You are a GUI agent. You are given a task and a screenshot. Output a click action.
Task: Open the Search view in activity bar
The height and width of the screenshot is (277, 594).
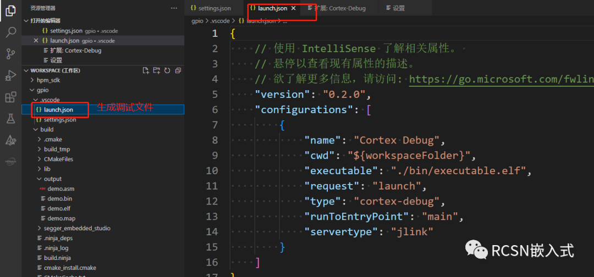(10, 32)
